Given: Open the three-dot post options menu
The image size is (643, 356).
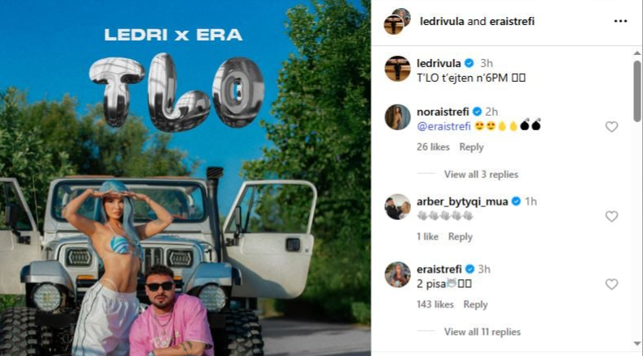Looking at the screenshot, I should pos(620,21).
